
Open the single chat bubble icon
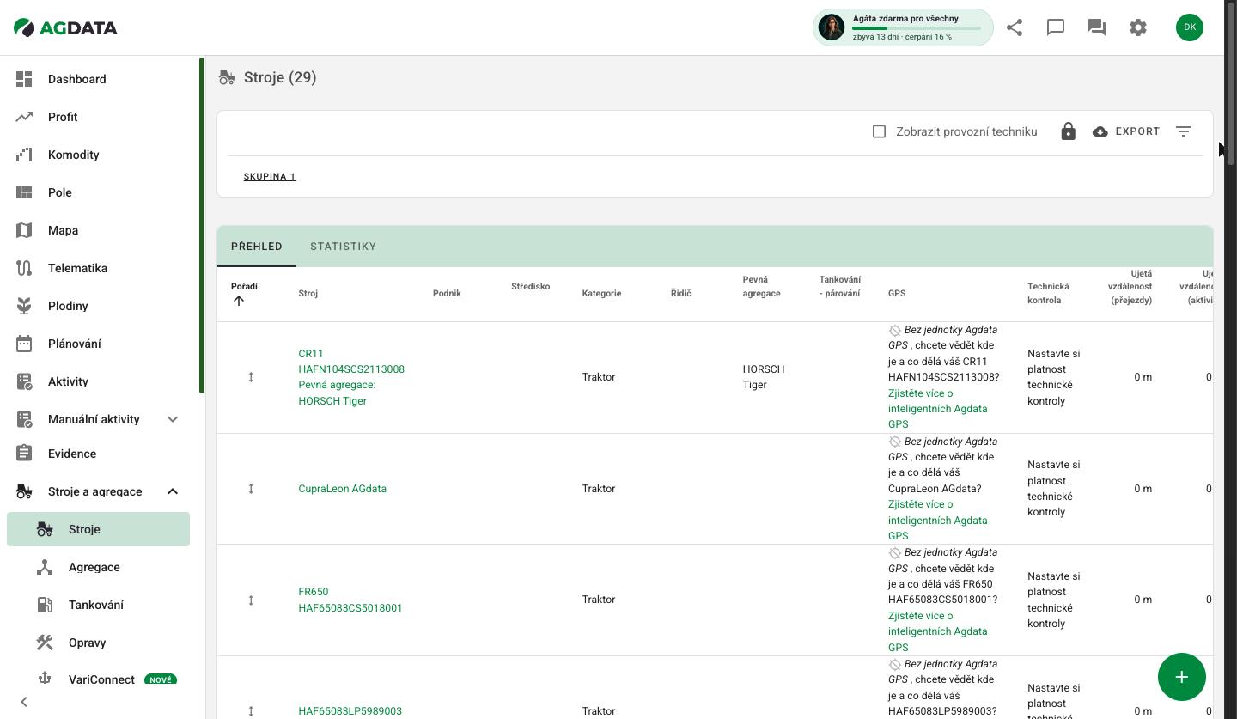[1056, 27]
